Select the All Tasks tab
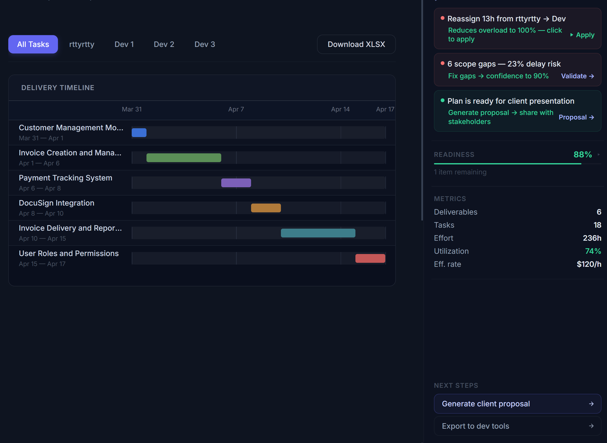 coord(33,44)
